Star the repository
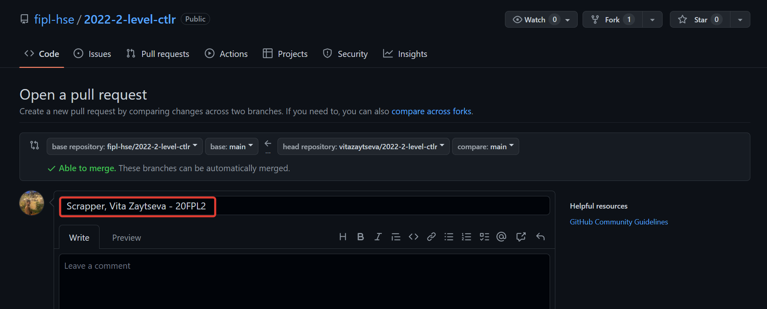The width and height of the screenshot is (767, 309). [x=700, y=20]
